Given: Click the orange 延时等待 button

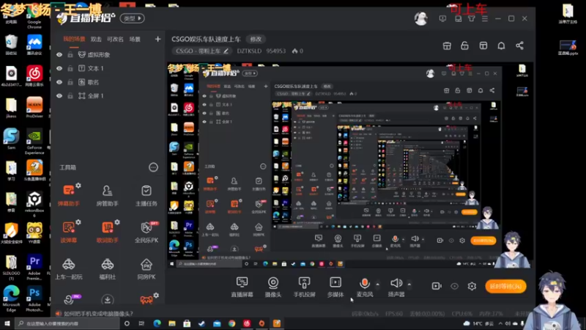Looking at the screenshot, I should click(x=505, y=286).
